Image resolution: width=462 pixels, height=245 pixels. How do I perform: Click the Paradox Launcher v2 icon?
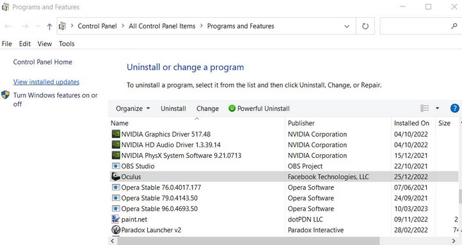pyautogui.click(x=116, y=230)
